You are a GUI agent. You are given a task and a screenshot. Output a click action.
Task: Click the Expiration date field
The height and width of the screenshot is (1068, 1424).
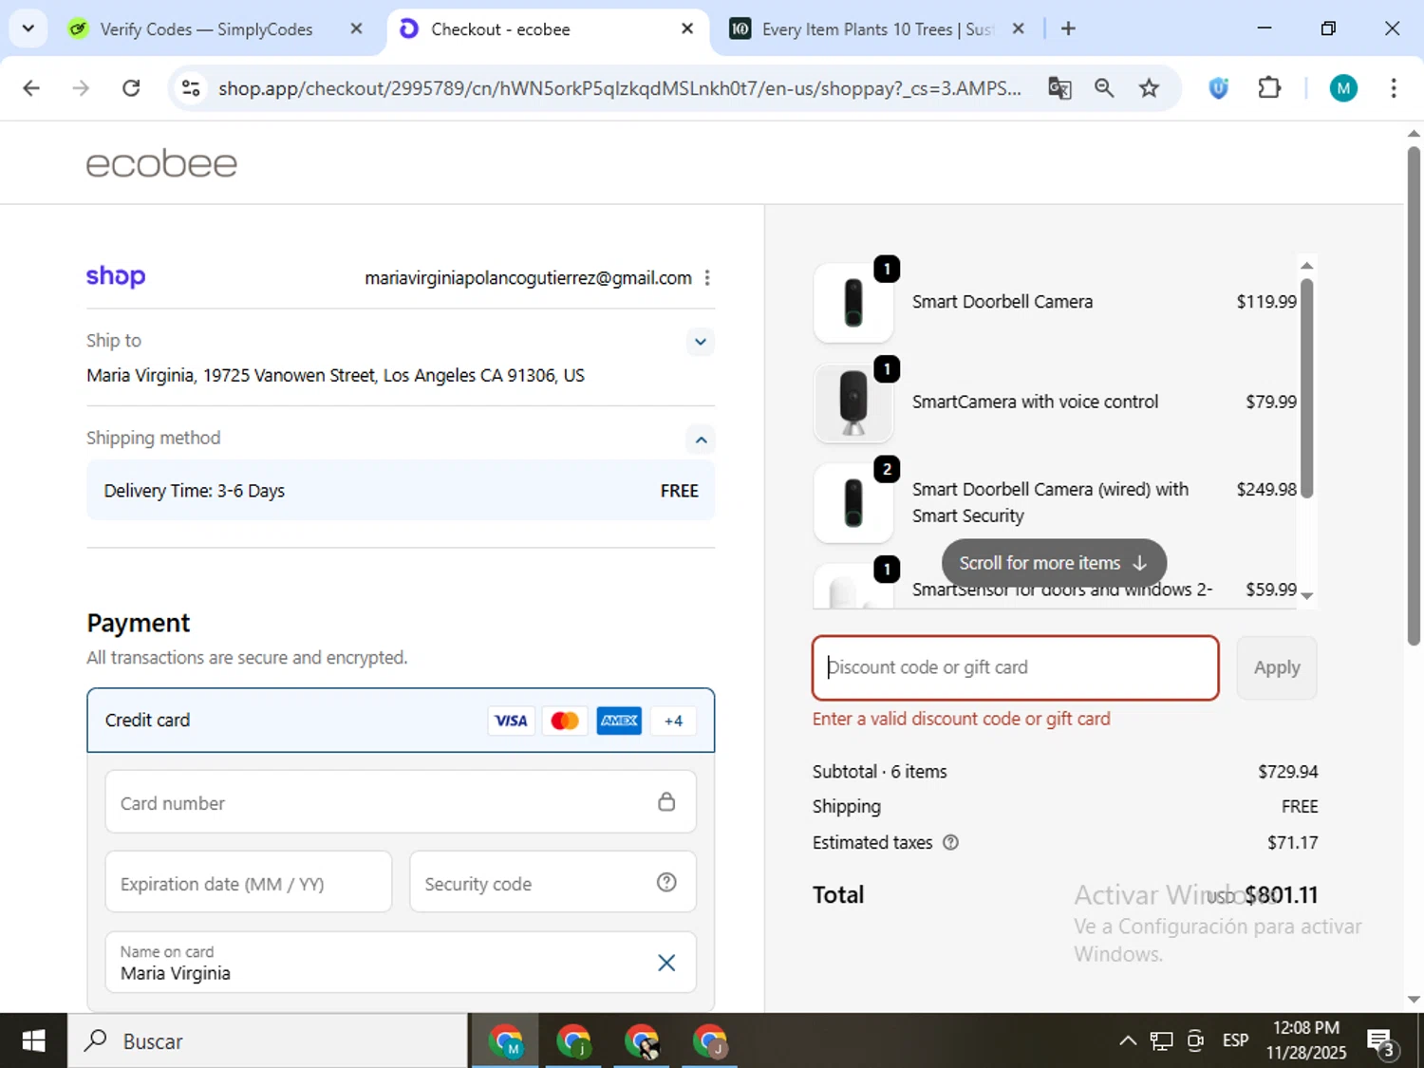click(x=249, y=883)
